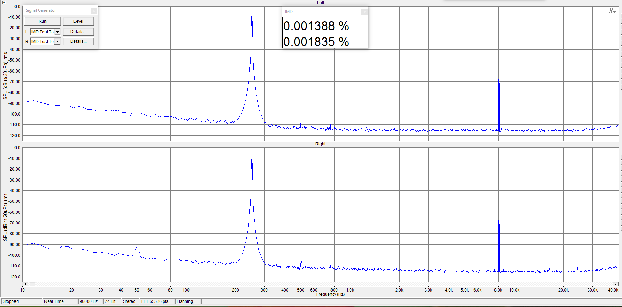Collapse the panel using the top-left minus box
This screenshot has height=307, width=622.
pos(4,2)
